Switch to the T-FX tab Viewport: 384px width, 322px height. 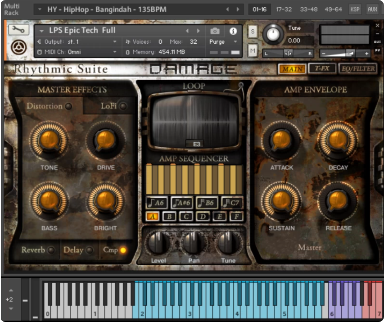(x=322, y=68)
